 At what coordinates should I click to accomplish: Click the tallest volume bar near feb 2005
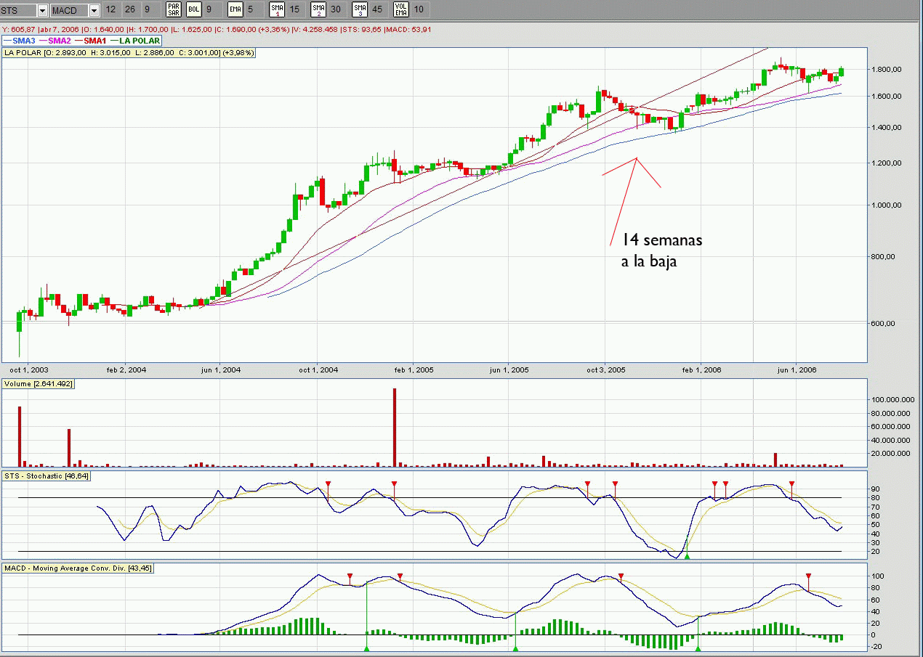click(x=395, y=427)
